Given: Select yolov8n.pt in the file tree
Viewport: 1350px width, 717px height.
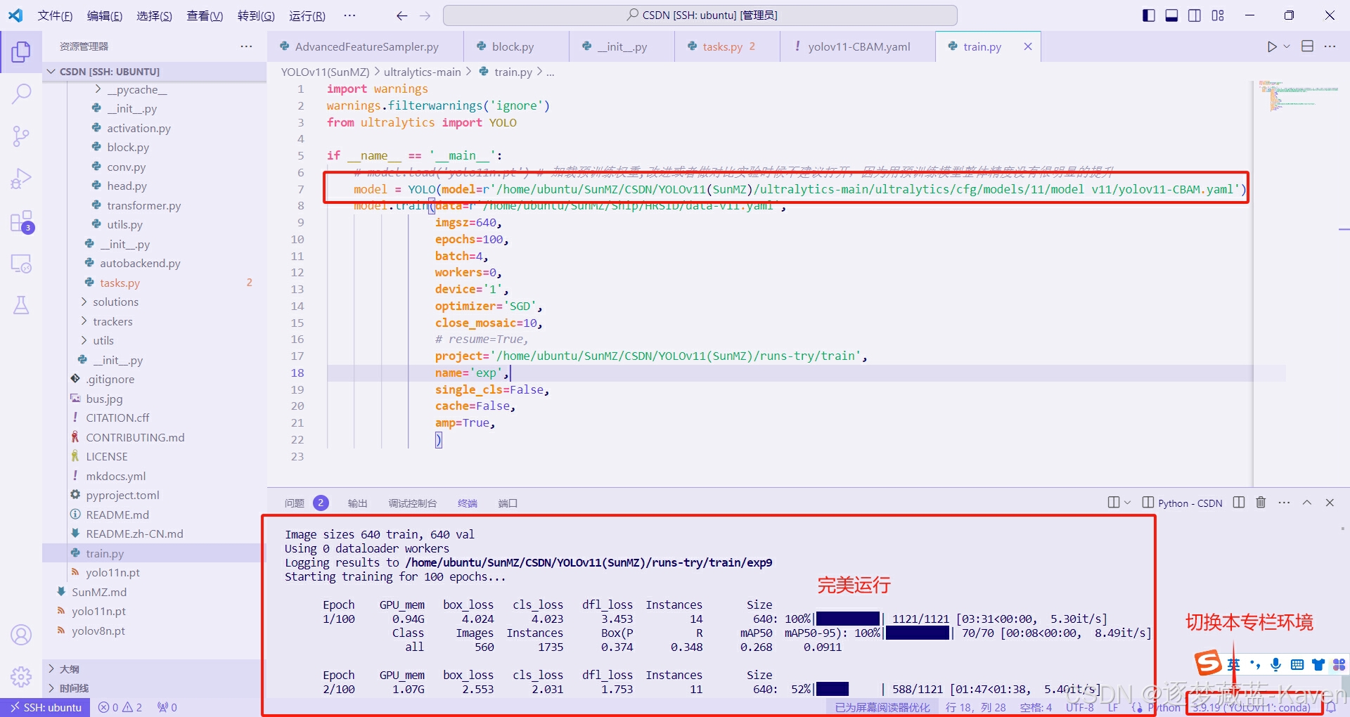Looking at the screenshot, I should (154, 631).
